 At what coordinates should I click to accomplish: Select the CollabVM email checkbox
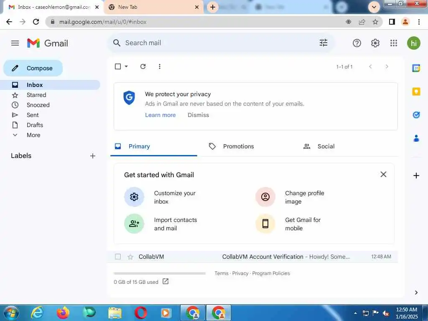pos(117,257)
